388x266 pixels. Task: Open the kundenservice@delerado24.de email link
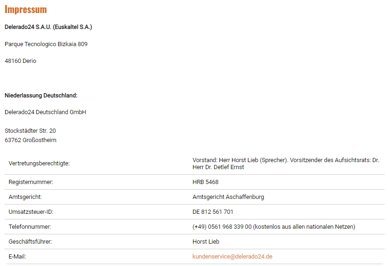[x=232, y=256]
